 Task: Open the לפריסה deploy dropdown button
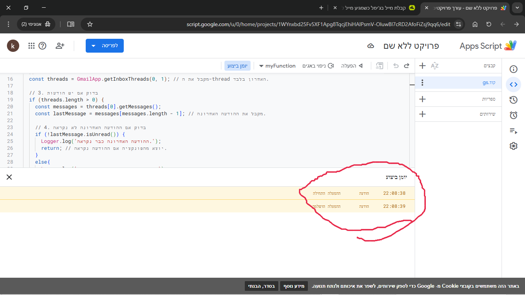point(105,46)
